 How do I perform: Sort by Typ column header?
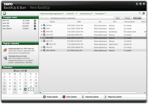click(100, 22)
